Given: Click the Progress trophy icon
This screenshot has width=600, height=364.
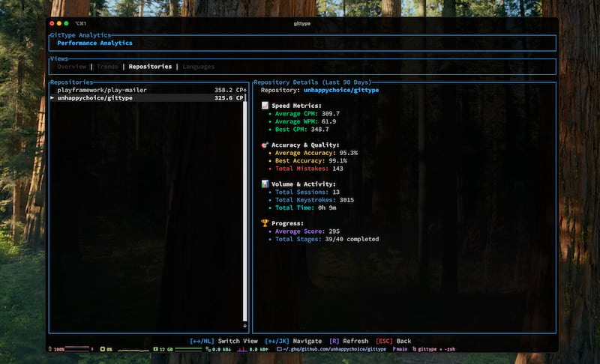Looking at the screenshot, I should click(x=264, y=223).
